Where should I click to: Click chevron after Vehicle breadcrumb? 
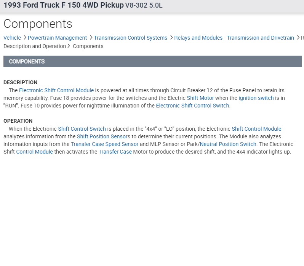click(25, 38)
